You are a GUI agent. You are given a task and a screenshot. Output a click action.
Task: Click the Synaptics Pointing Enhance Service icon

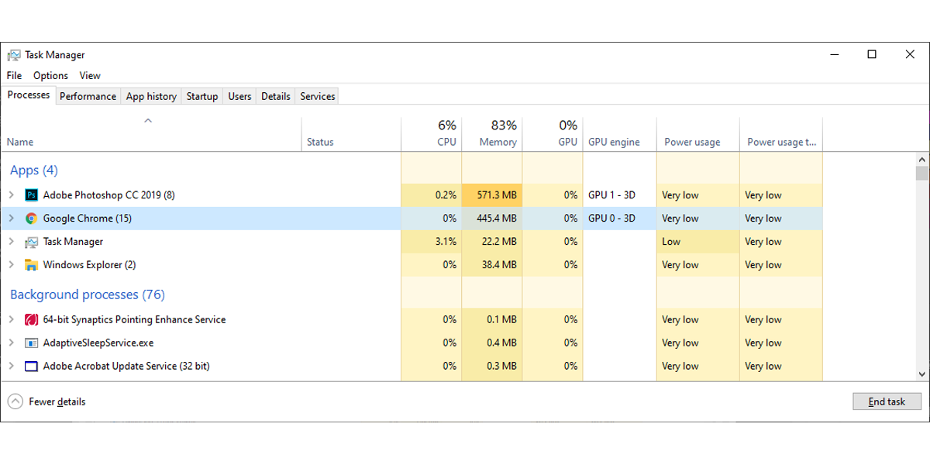(x=32, y=319)
